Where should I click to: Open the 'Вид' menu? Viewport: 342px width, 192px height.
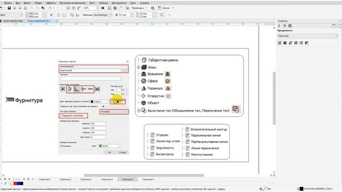tap(18, 3)
